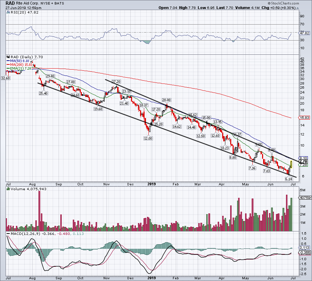The height and width of the screenshot is (281, 312).
Task: Click the RAD (Daily) 7.70 legend label
Action: pos(27,57)
